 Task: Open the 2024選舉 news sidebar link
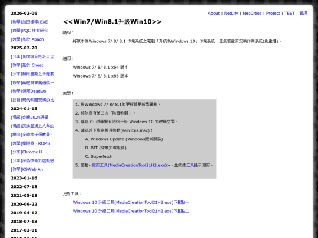(29, 118)
